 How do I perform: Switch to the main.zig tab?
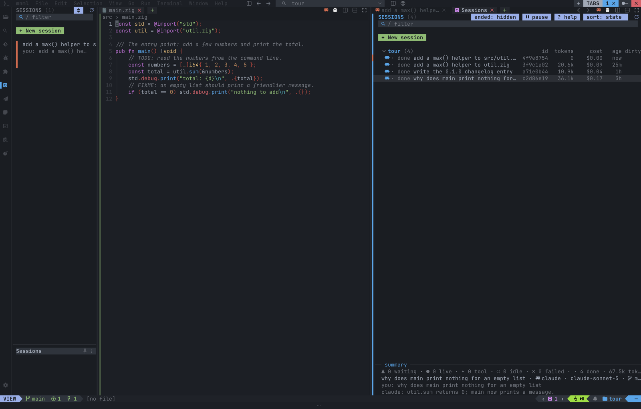point(122,10)
